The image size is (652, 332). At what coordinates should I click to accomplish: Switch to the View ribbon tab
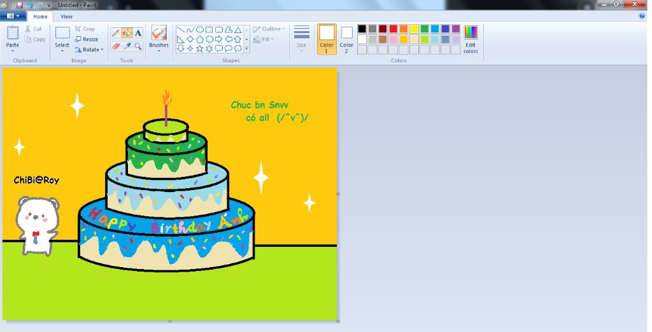pos(66,17)
